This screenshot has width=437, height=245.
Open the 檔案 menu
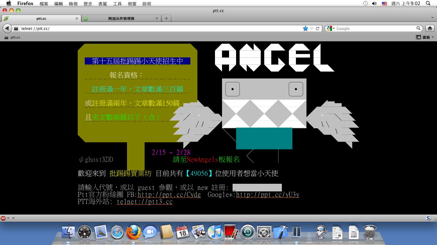click(44, 4)
